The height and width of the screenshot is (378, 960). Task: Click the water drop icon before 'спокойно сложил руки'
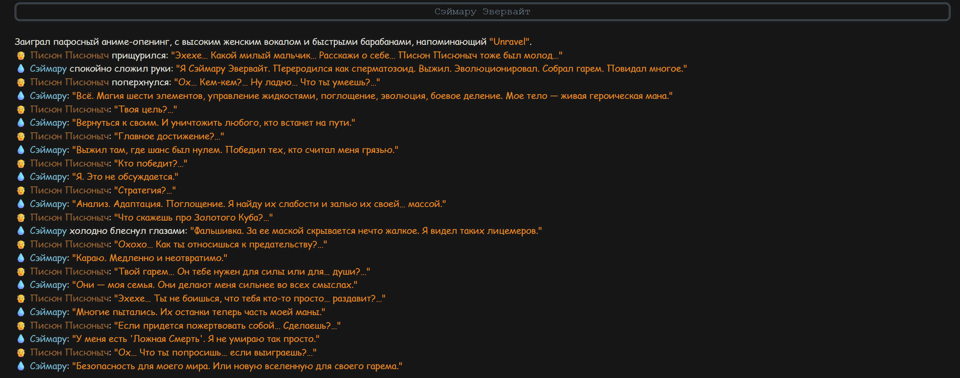(x=21, y=69)
